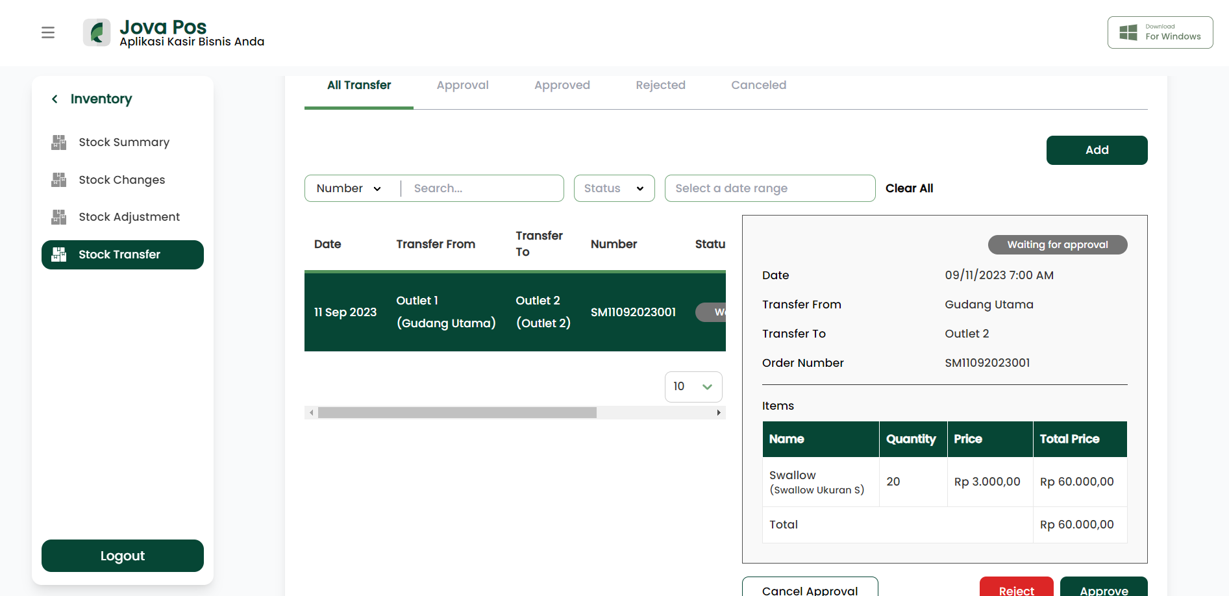Open the Approved tab
Viewport: 1229px width, 596px height.
coord(562,86)
